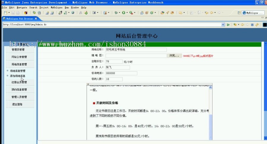Click the Last Edit Location arrow icon
Screen dimensions: 267x144
click(x=206, y=13)
